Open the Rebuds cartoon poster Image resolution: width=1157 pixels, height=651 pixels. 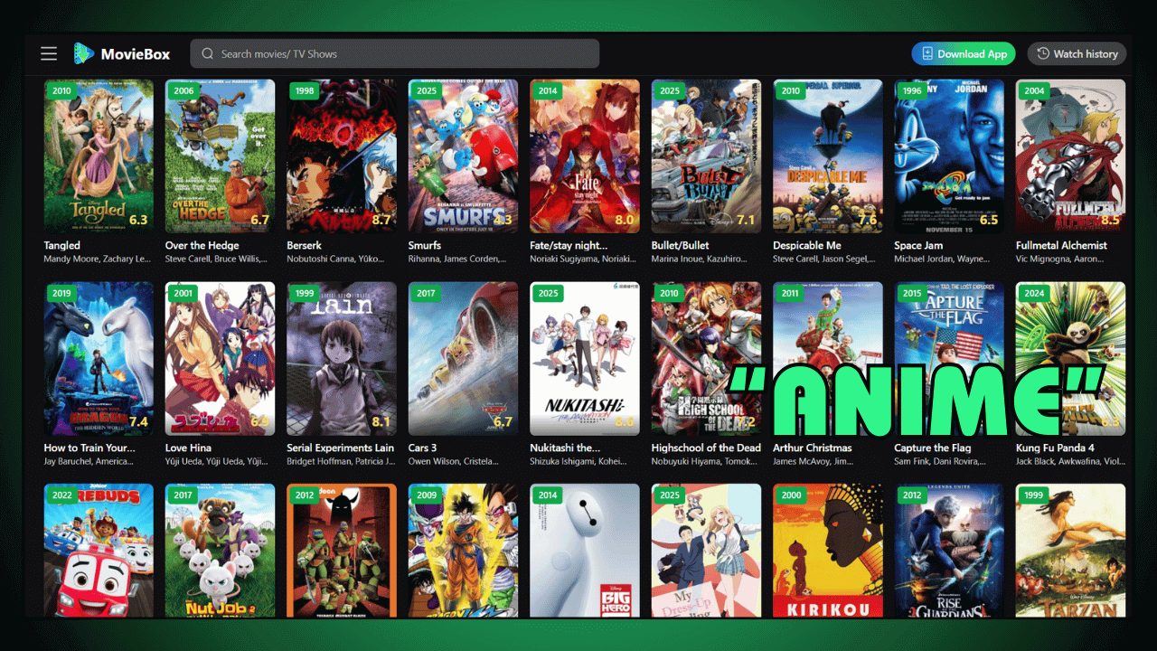[99, 551]
